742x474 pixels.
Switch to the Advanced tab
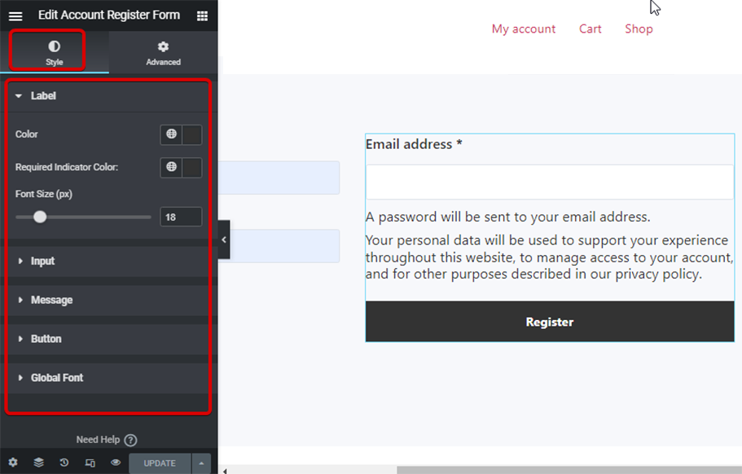[163, 53]
